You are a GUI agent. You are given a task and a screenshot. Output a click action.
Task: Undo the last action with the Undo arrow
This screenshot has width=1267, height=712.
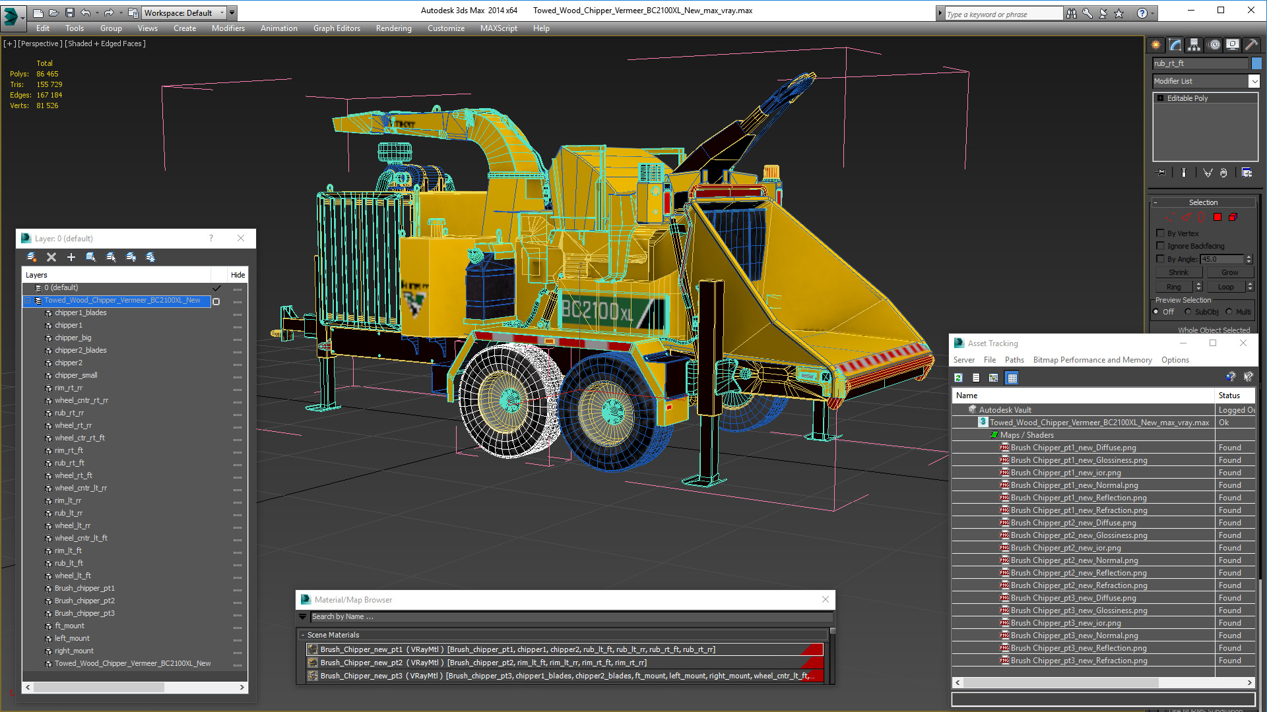click(x=85, y=13)
